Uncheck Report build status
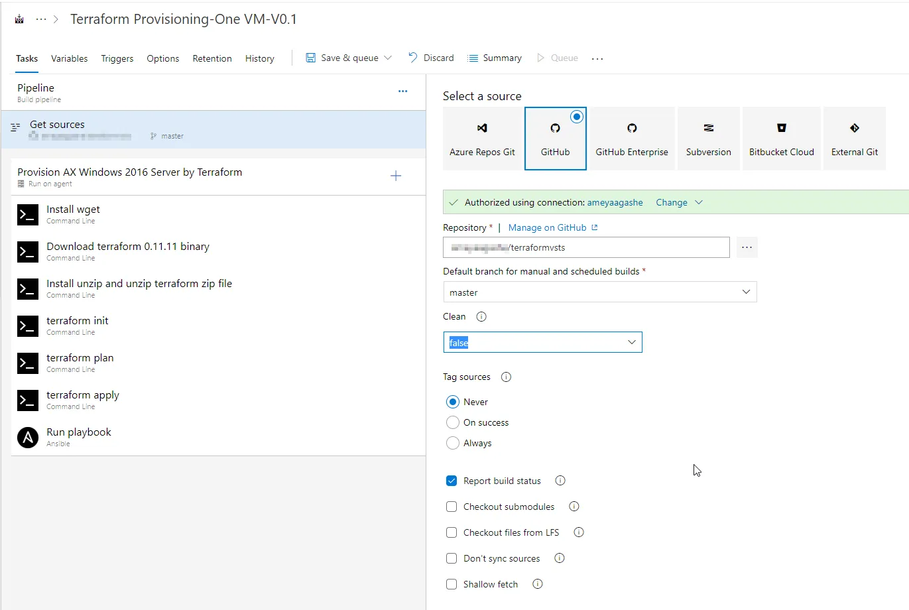Screen dimensions: 909x610 452,481
